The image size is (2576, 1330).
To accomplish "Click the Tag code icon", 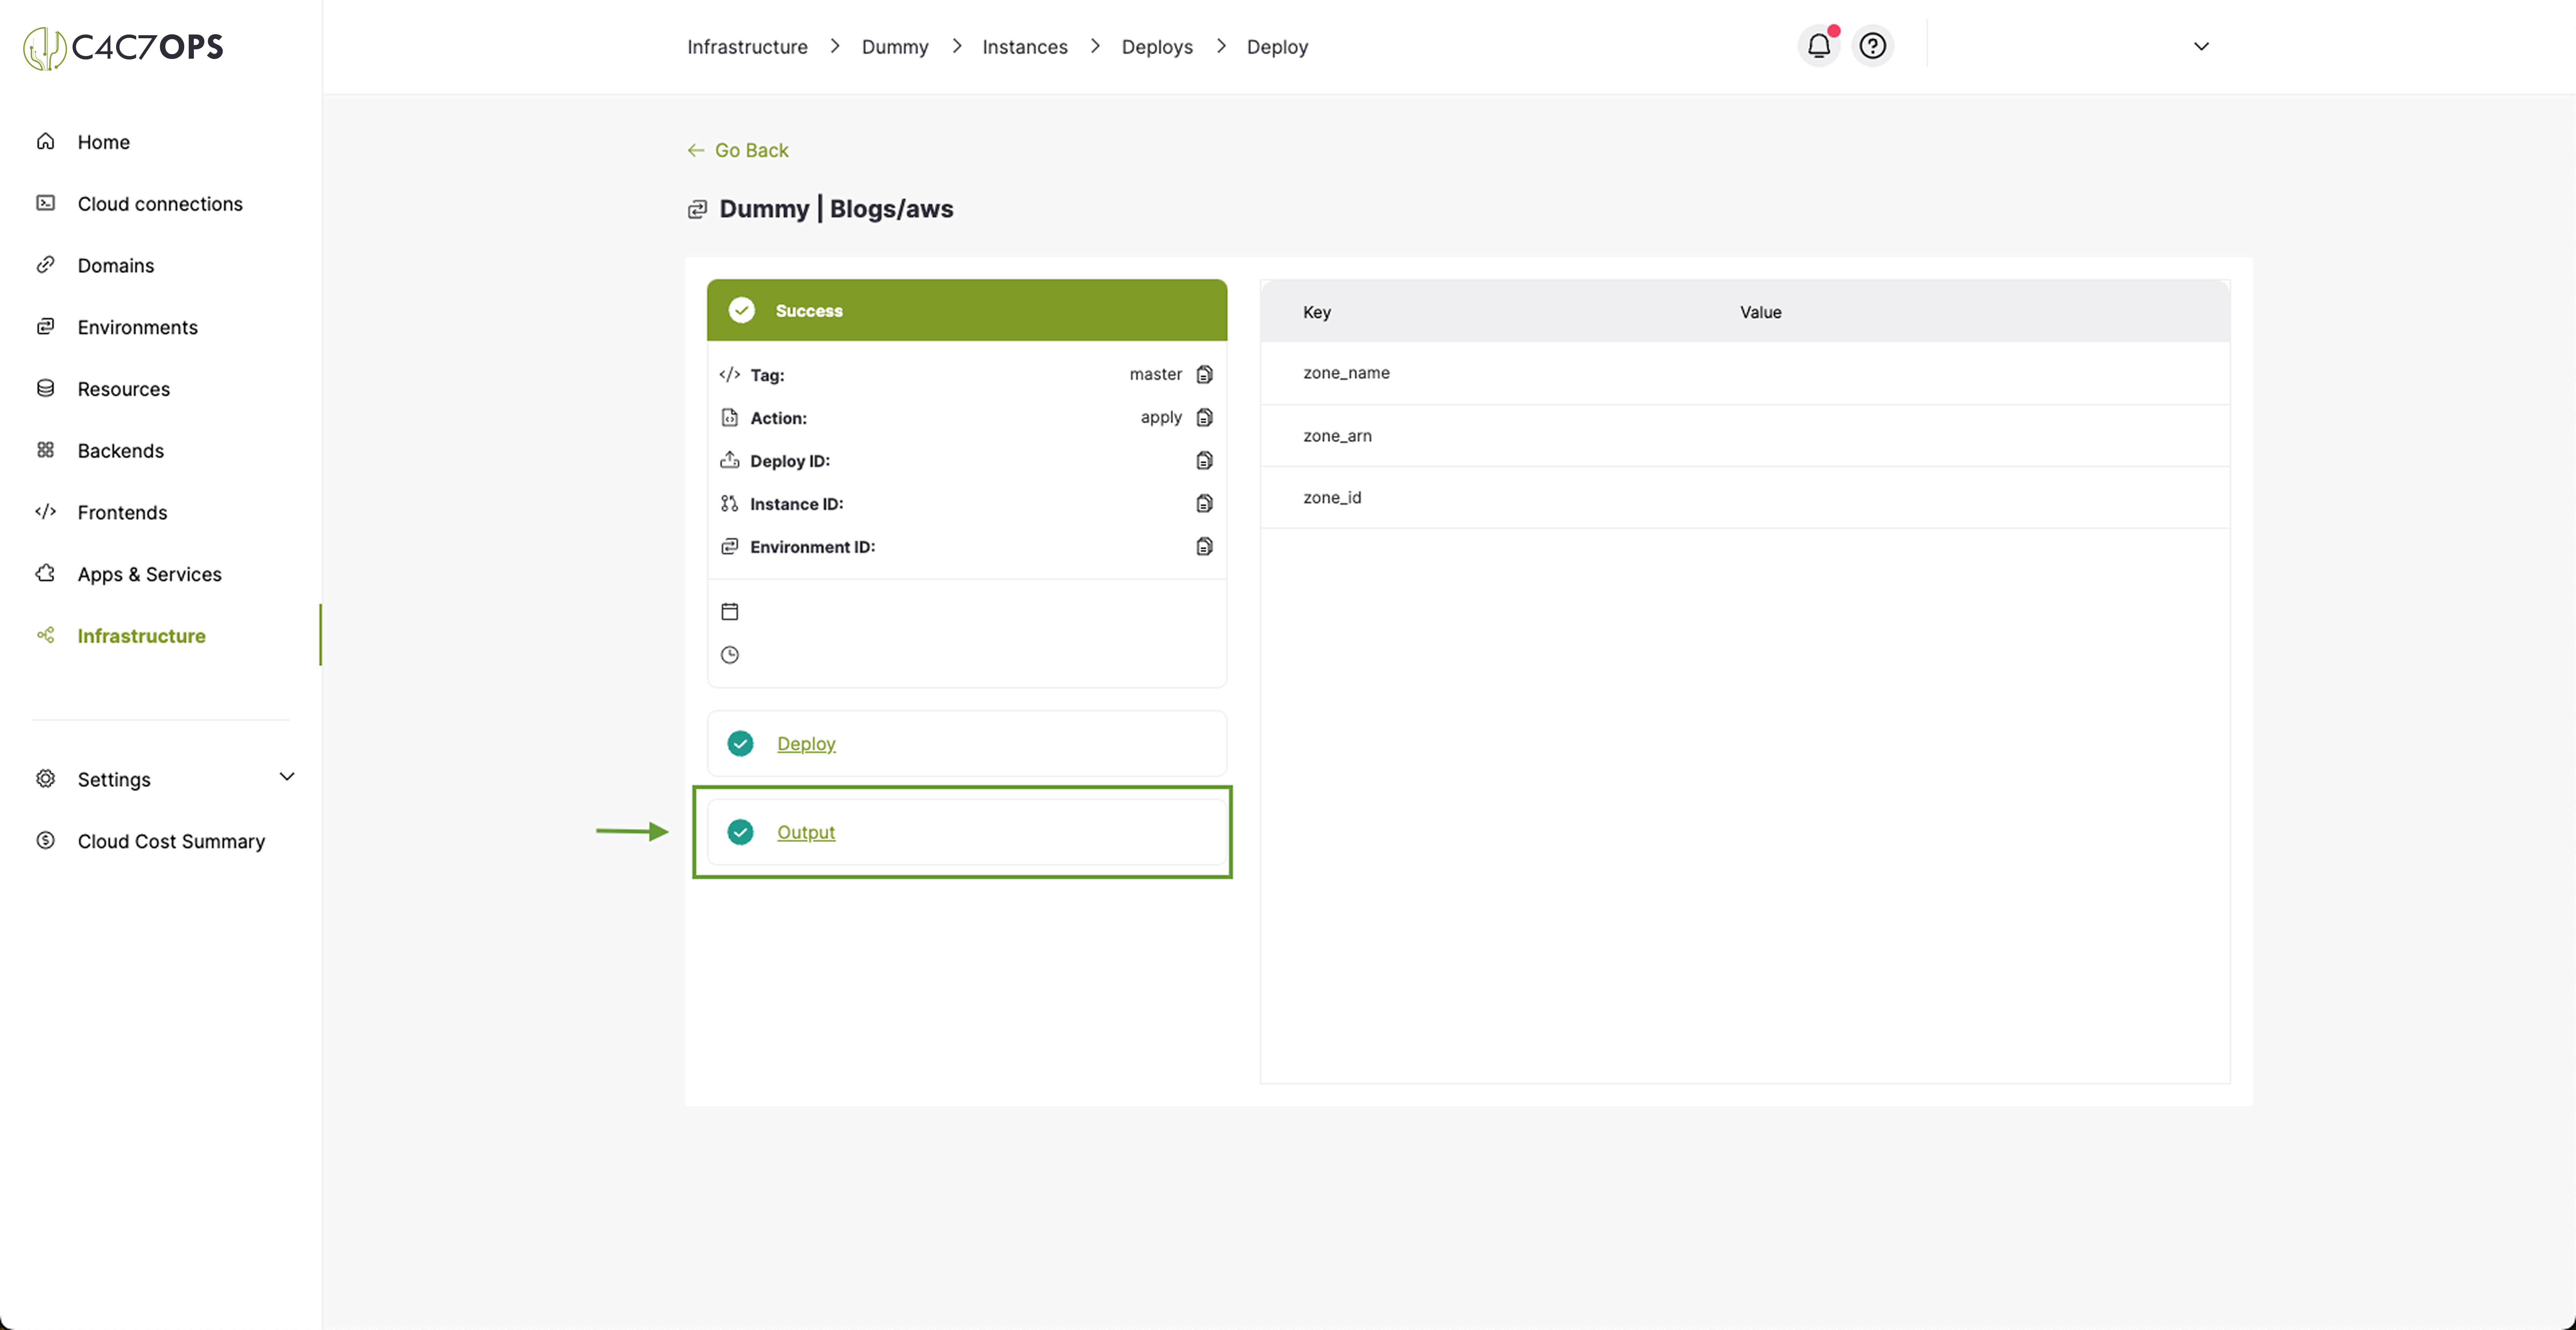I will (730, 375).
